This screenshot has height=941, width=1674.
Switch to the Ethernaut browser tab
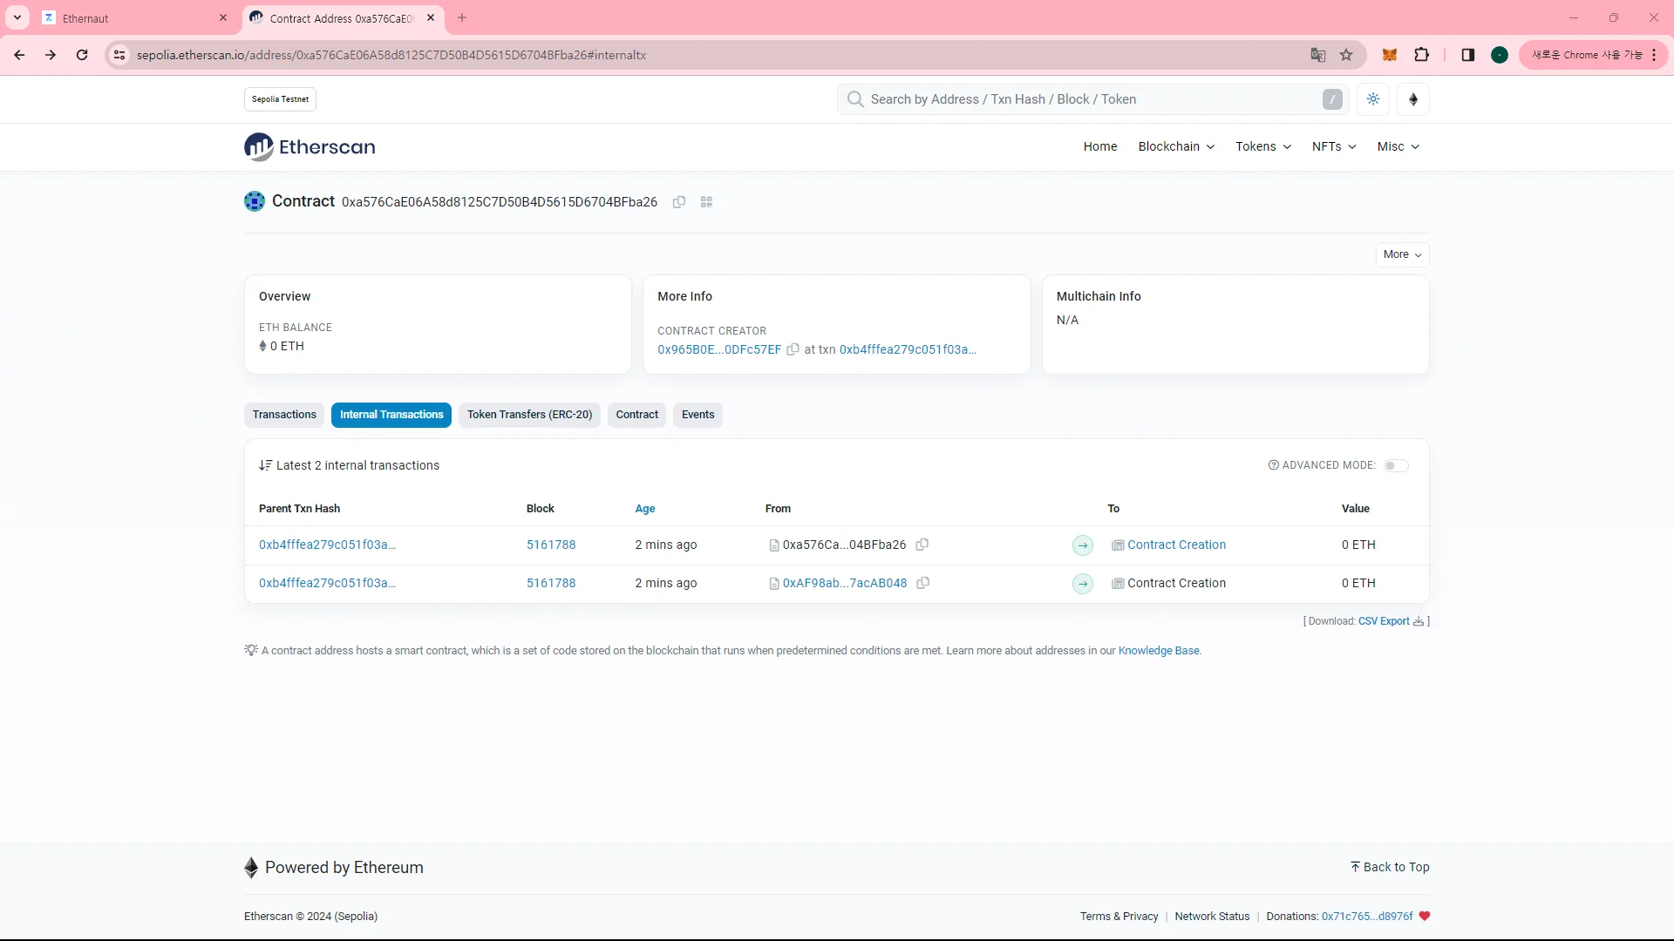coord(135,17)
